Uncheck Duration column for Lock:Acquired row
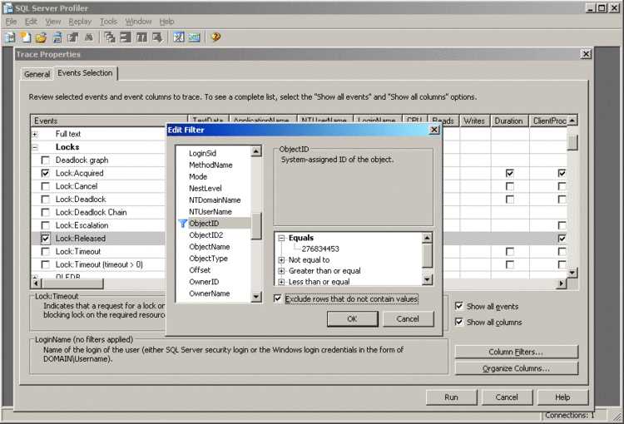 click(x=509, y=174)
